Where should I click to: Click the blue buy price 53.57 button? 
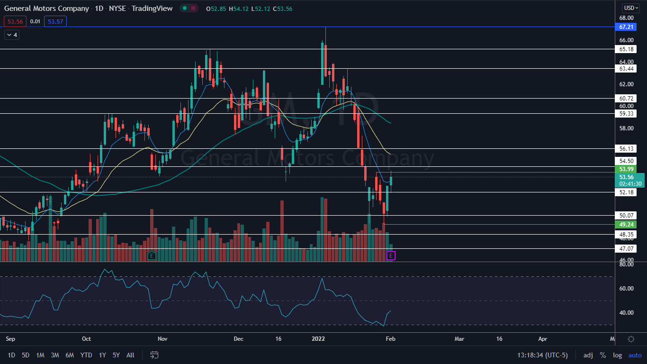[55, 21]
